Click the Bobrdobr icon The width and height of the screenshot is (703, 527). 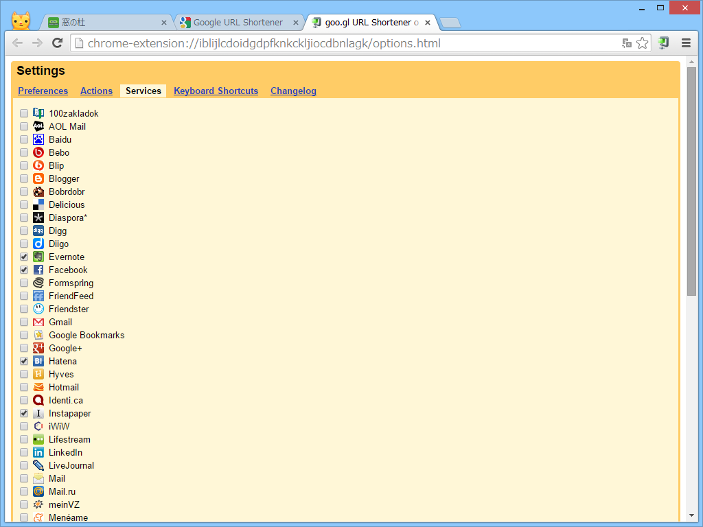click(x=38, y=191)
